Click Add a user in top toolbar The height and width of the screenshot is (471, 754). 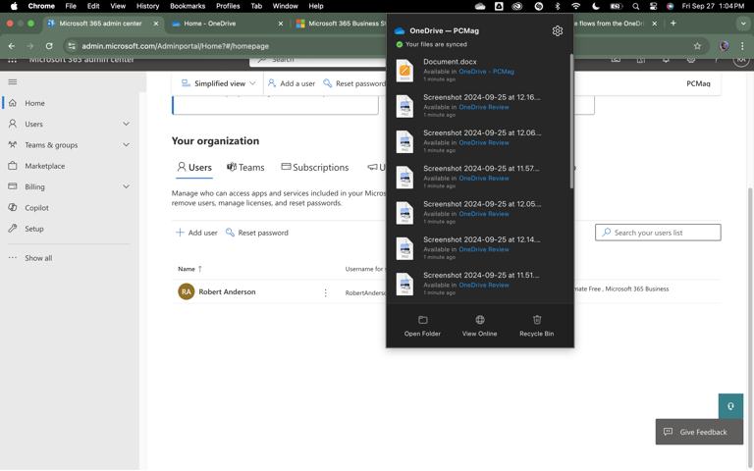(292, 83)
